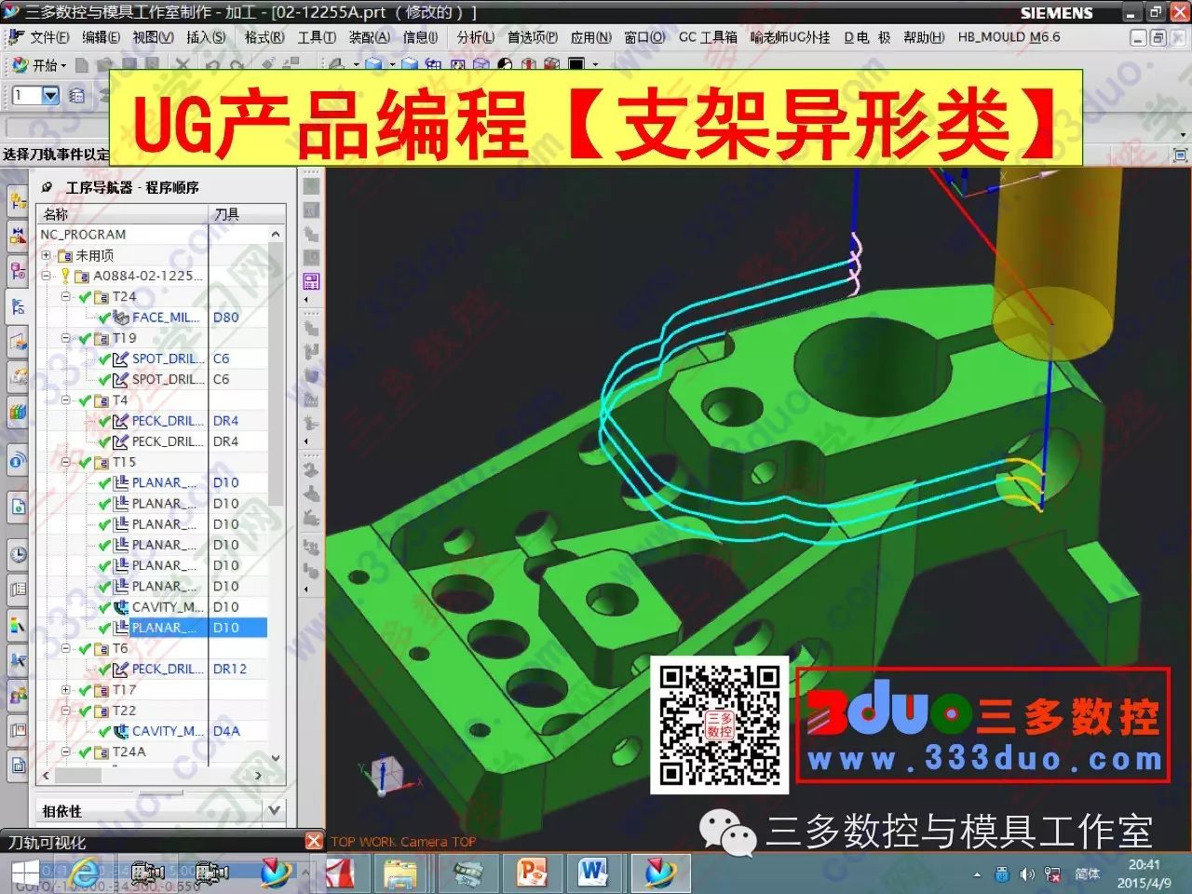Open the Roles people sidebar tab

[x=18, y=696]
